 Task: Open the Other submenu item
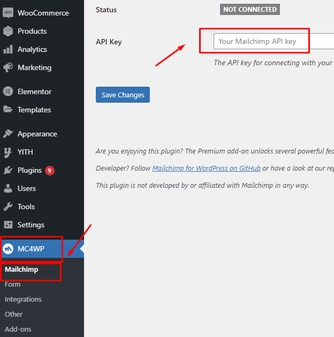click(x=13, y=314)
